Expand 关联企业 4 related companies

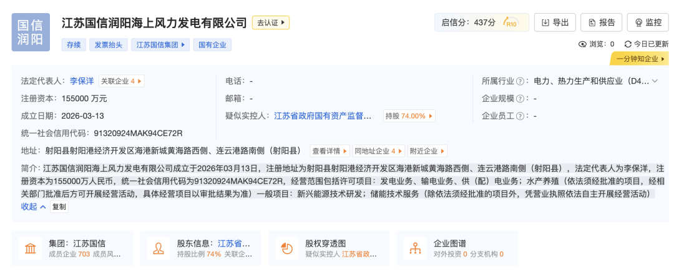coord(122,81)
